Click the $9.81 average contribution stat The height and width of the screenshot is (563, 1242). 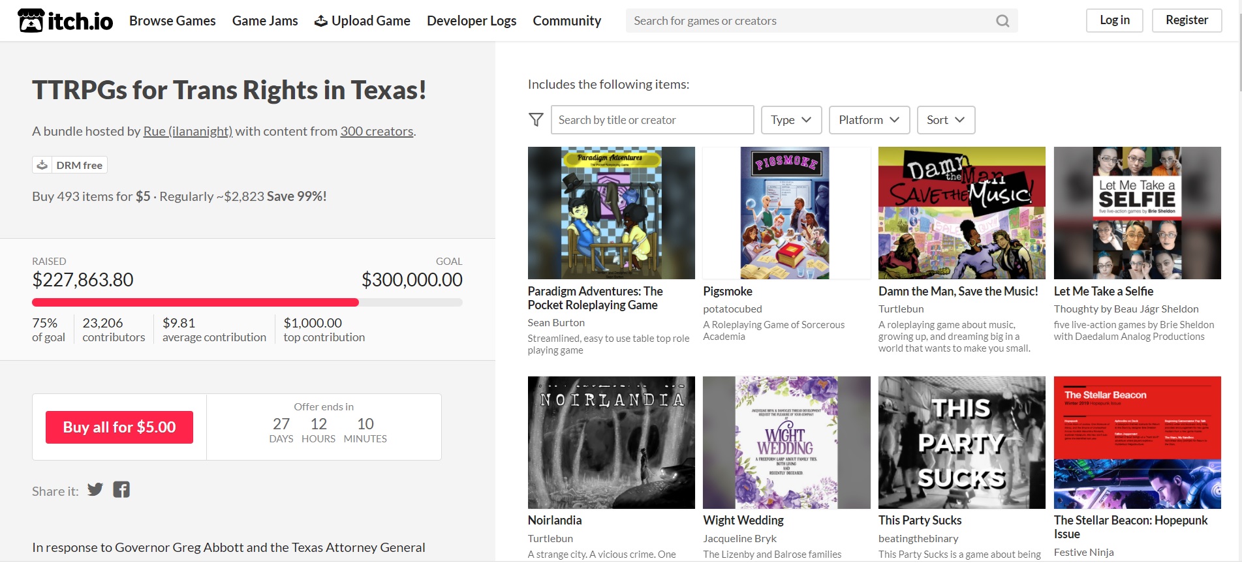(214, 329)
